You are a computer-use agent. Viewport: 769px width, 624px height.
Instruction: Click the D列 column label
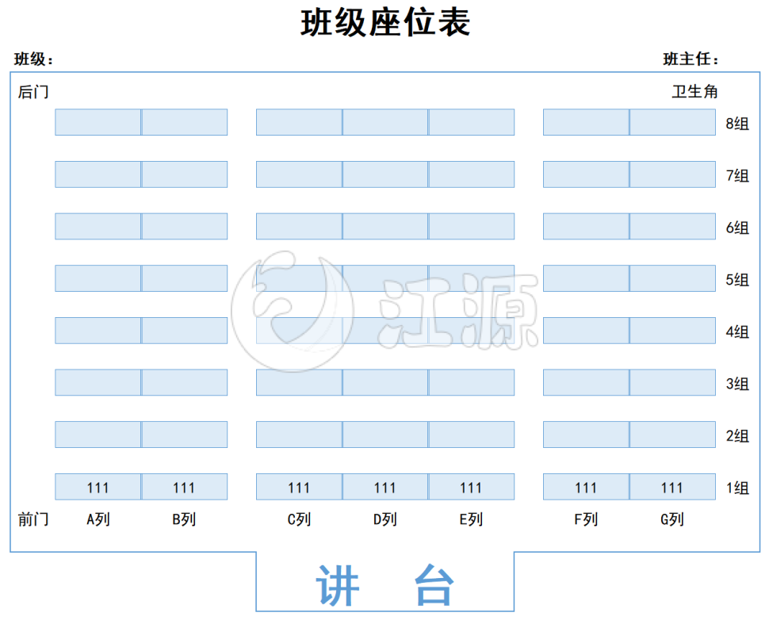385,519
